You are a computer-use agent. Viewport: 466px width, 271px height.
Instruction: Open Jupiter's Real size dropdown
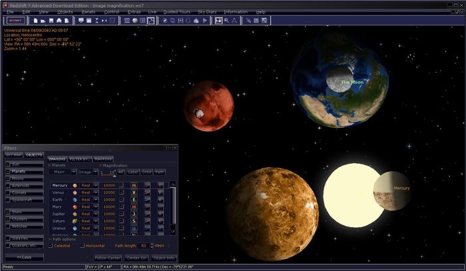point(96,214)
